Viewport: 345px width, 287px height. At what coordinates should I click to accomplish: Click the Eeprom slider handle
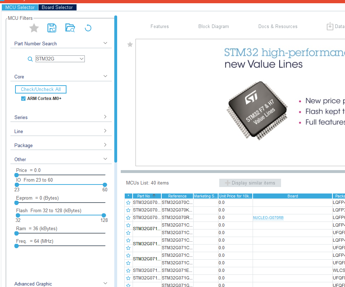(x=17, y=202)
